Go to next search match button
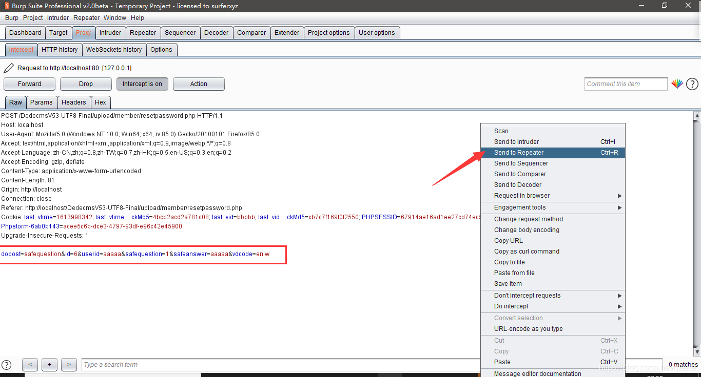This screenshot has width=701, height=377. (69, 365)
